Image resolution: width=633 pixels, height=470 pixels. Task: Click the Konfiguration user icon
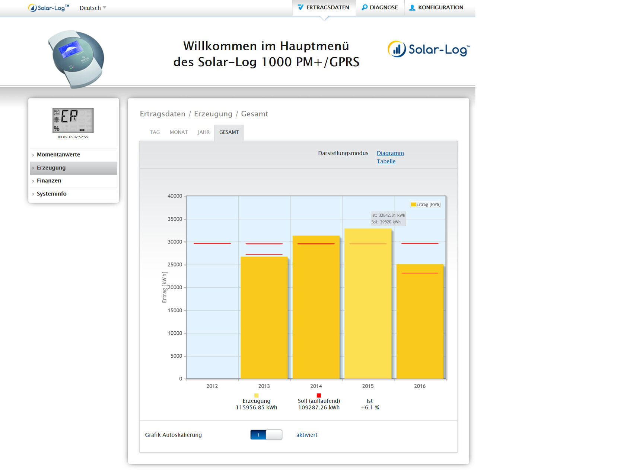point(412,7)
